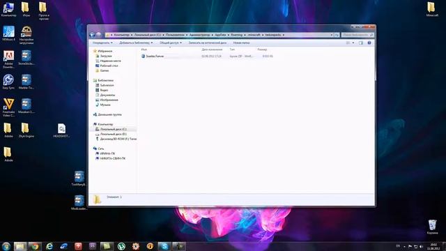
Task: Select the HEADSHOT file on desktop
Action: point(61,130)
